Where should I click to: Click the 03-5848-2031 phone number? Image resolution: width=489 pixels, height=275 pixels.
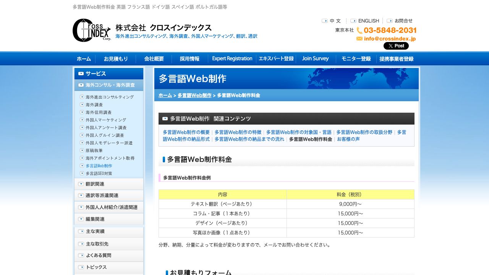coord(390,30)
